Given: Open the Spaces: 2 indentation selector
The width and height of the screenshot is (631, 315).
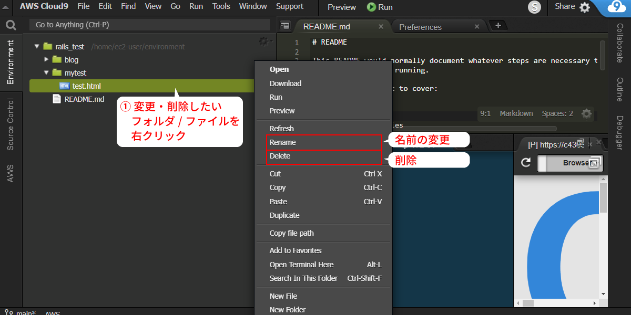Looking at the screenshot, I should click(x=557, y=113).
